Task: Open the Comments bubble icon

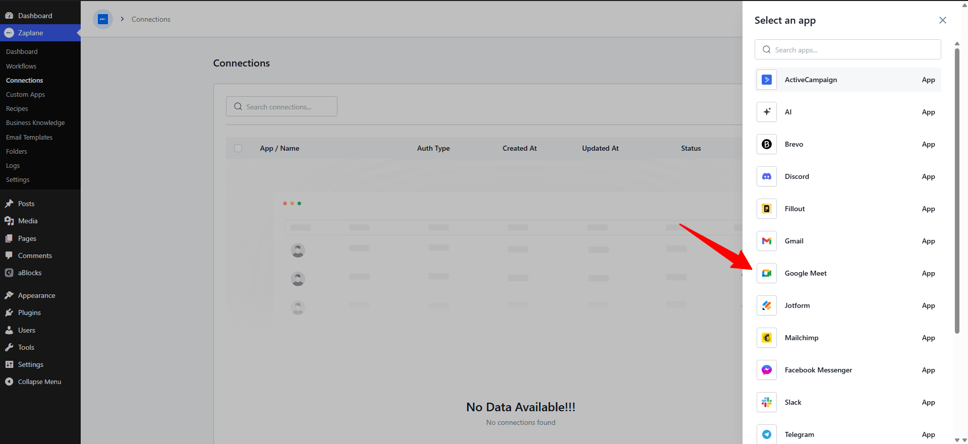Action: (9, 256)
